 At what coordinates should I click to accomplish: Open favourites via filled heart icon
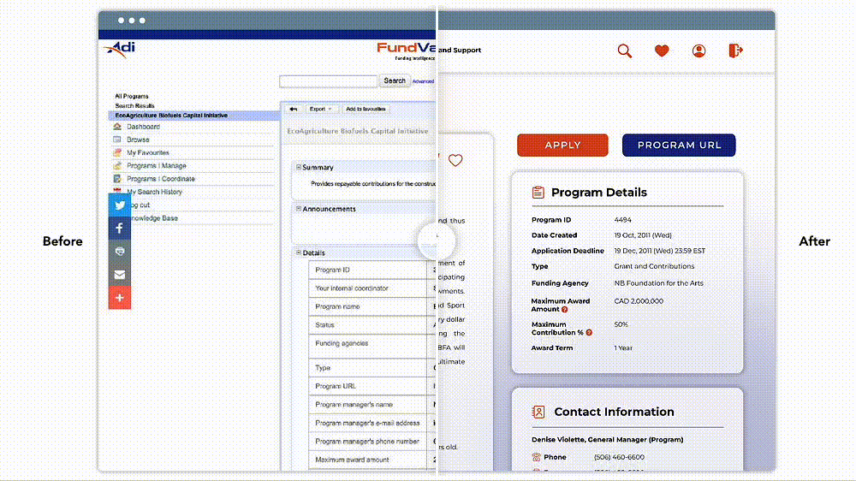pyautogui.click(x=662, y=50)
